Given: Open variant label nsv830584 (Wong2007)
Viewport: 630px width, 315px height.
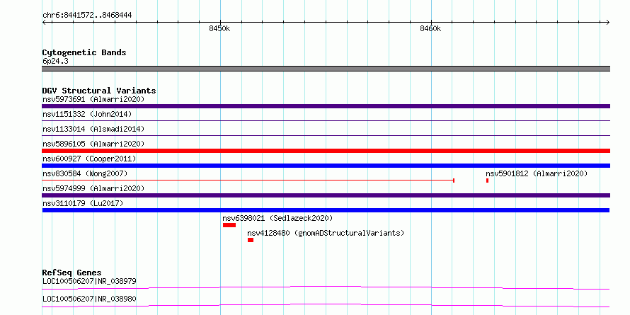Looking at the screenshot, I should click(85, 173).
